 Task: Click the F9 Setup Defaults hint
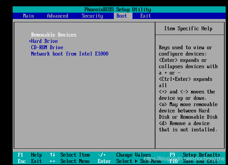pyautogui.click(x=195, y=155)
